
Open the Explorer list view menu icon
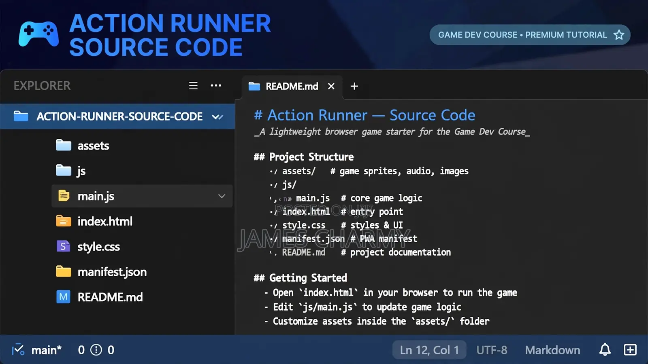pyautogui.click(x=193, y=86)
